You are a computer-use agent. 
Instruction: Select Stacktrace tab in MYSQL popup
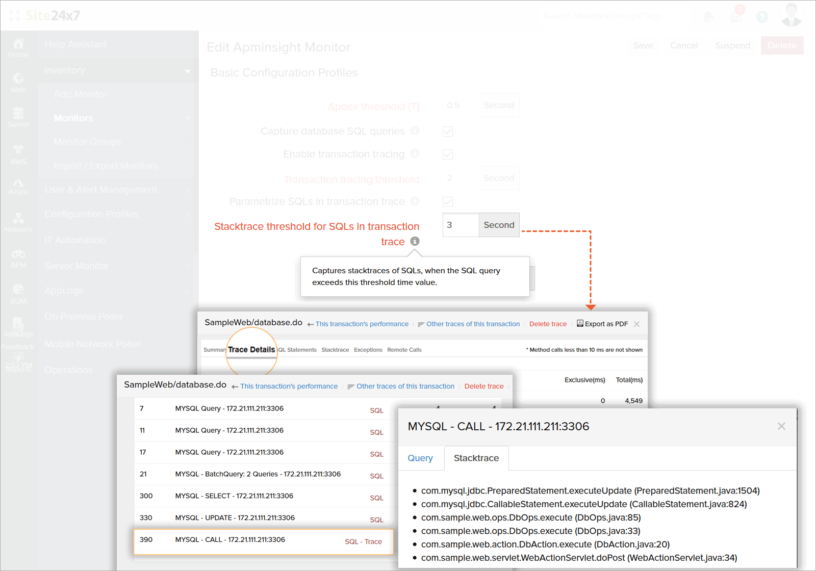tap(476, 458)
